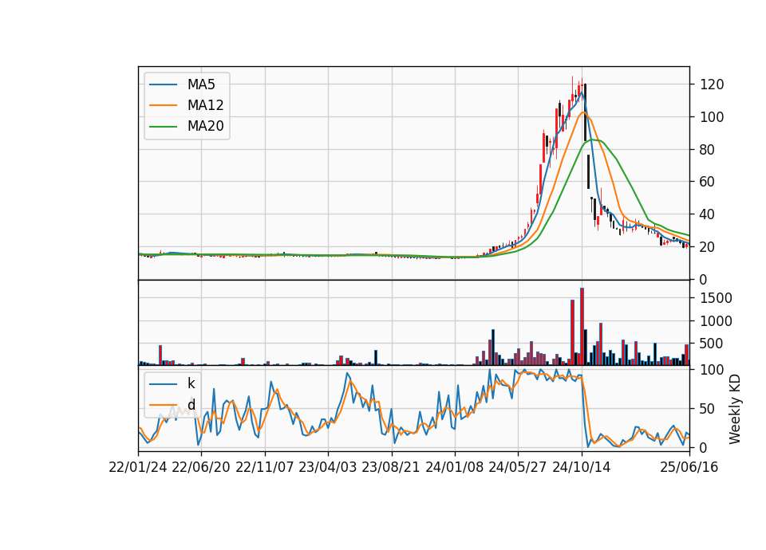766x550 pixels.
Task: Click the MA5 legend label
Action: click(201, 84)
